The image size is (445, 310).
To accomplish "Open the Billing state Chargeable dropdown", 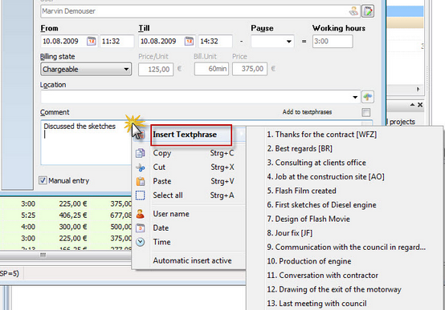I will pos(86,70).
